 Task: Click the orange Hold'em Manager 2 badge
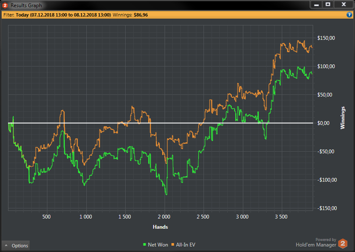[x=343, y=243]
